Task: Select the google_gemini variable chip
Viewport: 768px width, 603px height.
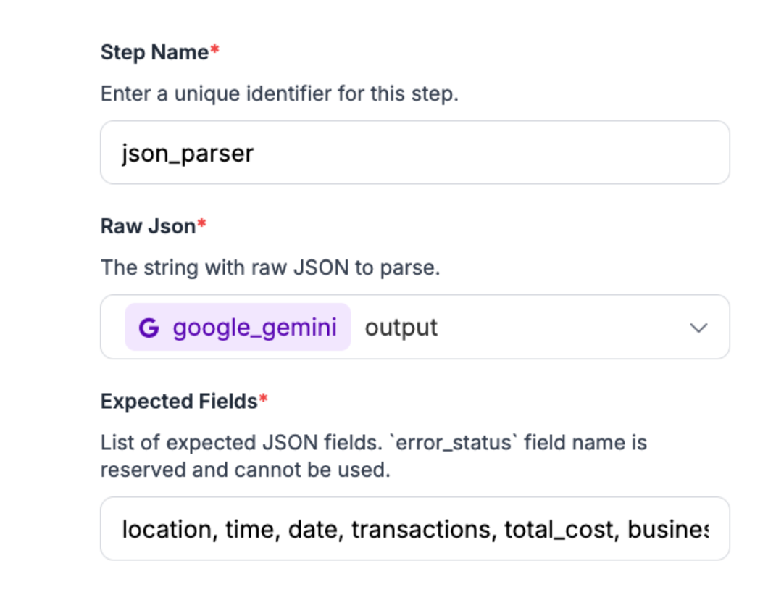Action: [x=238, y=328]
